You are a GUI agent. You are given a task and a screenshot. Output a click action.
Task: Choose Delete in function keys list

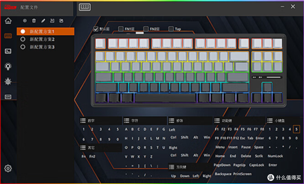pyautogui.click(x=246, y=156)
